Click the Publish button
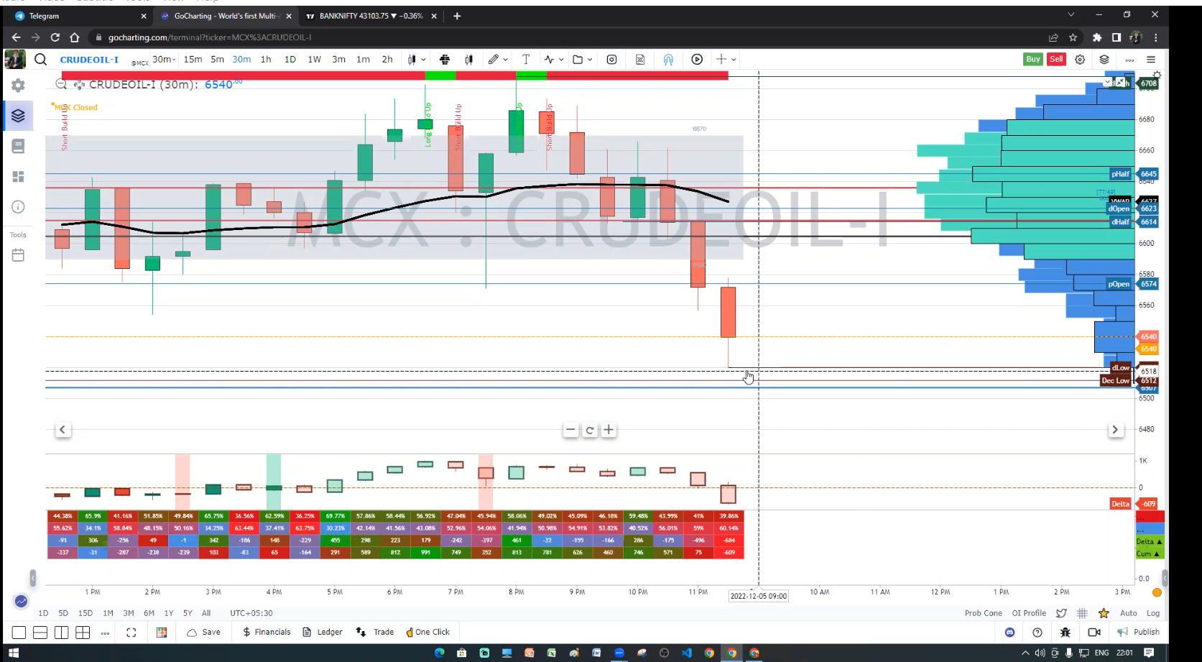1202x662 pixels. 1139,633
